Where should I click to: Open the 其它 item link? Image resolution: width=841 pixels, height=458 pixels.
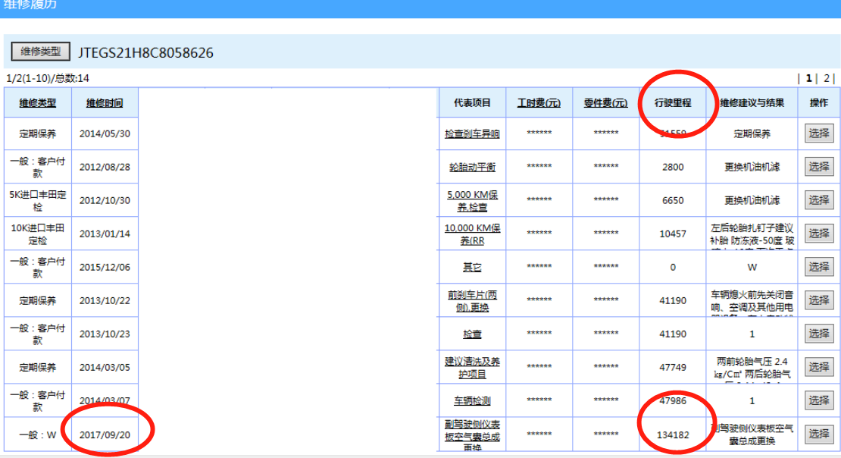[472, 267]
